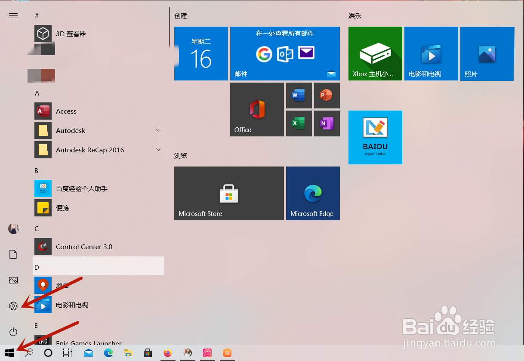The image size is (524, 361).
Task: Open File Explorer from the taskbar
Action: pos(128,353)
